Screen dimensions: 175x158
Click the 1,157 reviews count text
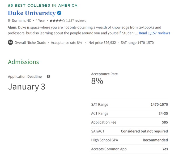tap(76, 21)
